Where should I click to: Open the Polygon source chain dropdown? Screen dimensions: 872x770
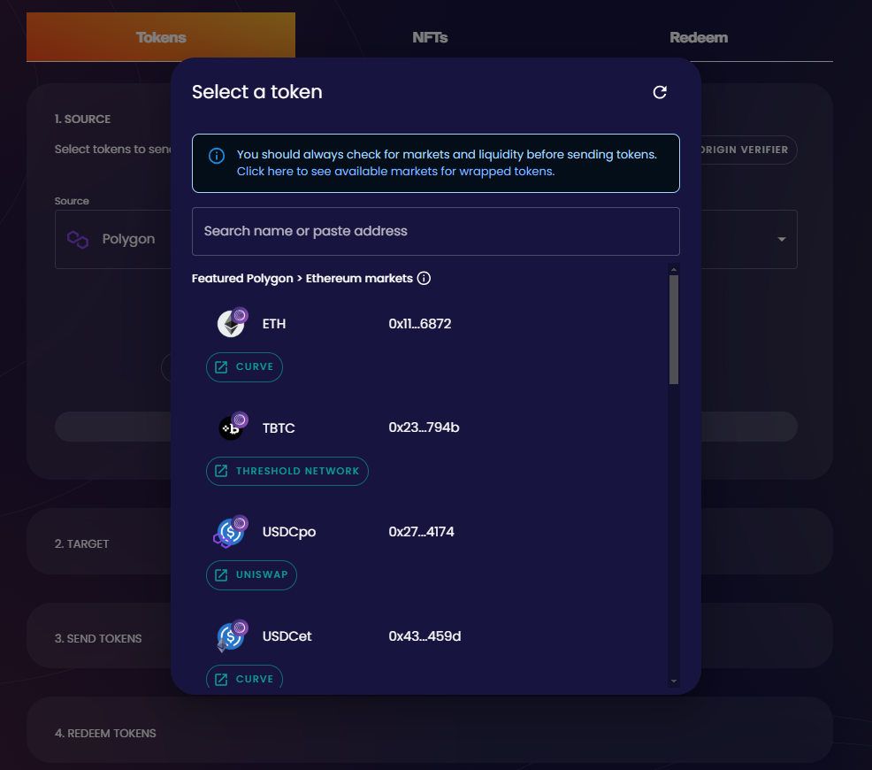point(115,239)
